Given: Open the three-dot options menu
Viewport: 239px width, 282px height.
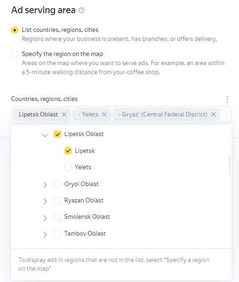Looking at the screenshot, I should 227,99.
